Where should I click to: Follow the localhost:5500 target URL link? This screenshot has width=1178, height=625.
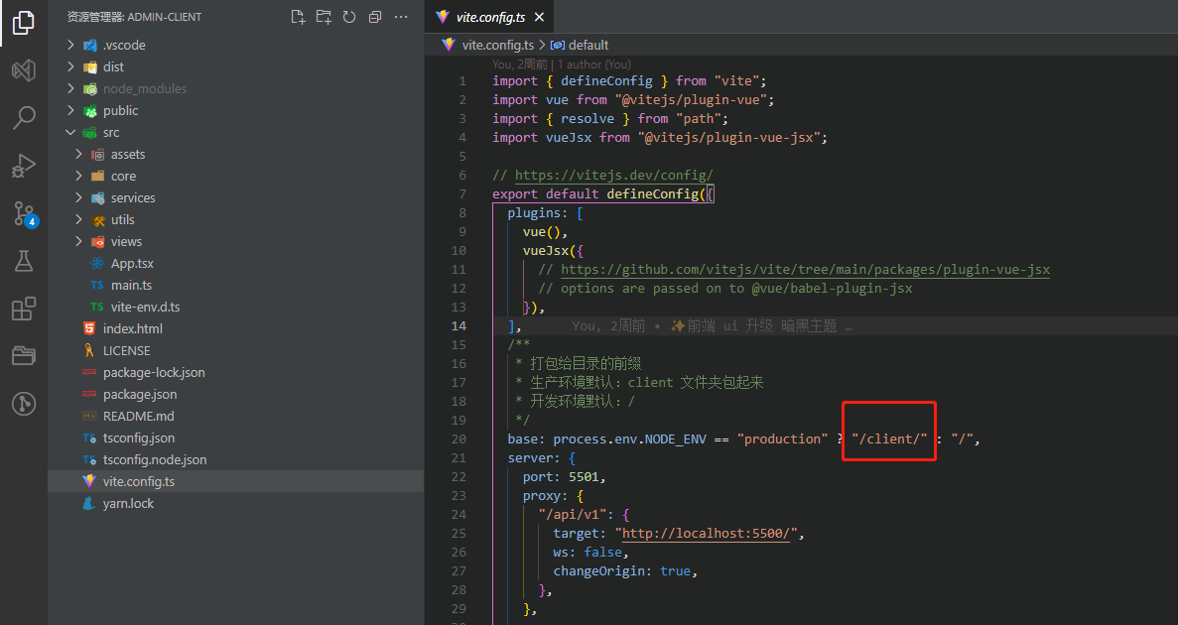click(x=708, y=533)
